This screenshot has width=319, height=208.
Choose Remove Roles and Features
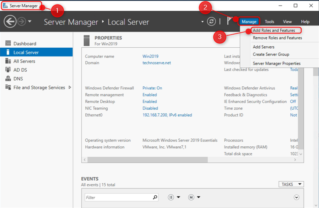(277, 38)
